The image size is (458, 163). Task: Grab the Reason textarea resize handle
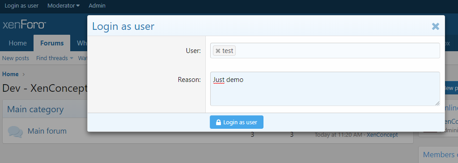pos(437,103)
